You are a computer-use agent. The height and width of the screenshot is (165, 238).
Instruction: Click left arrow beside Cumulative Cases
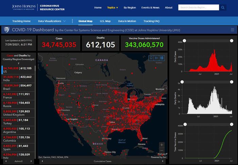coord(42,161)
